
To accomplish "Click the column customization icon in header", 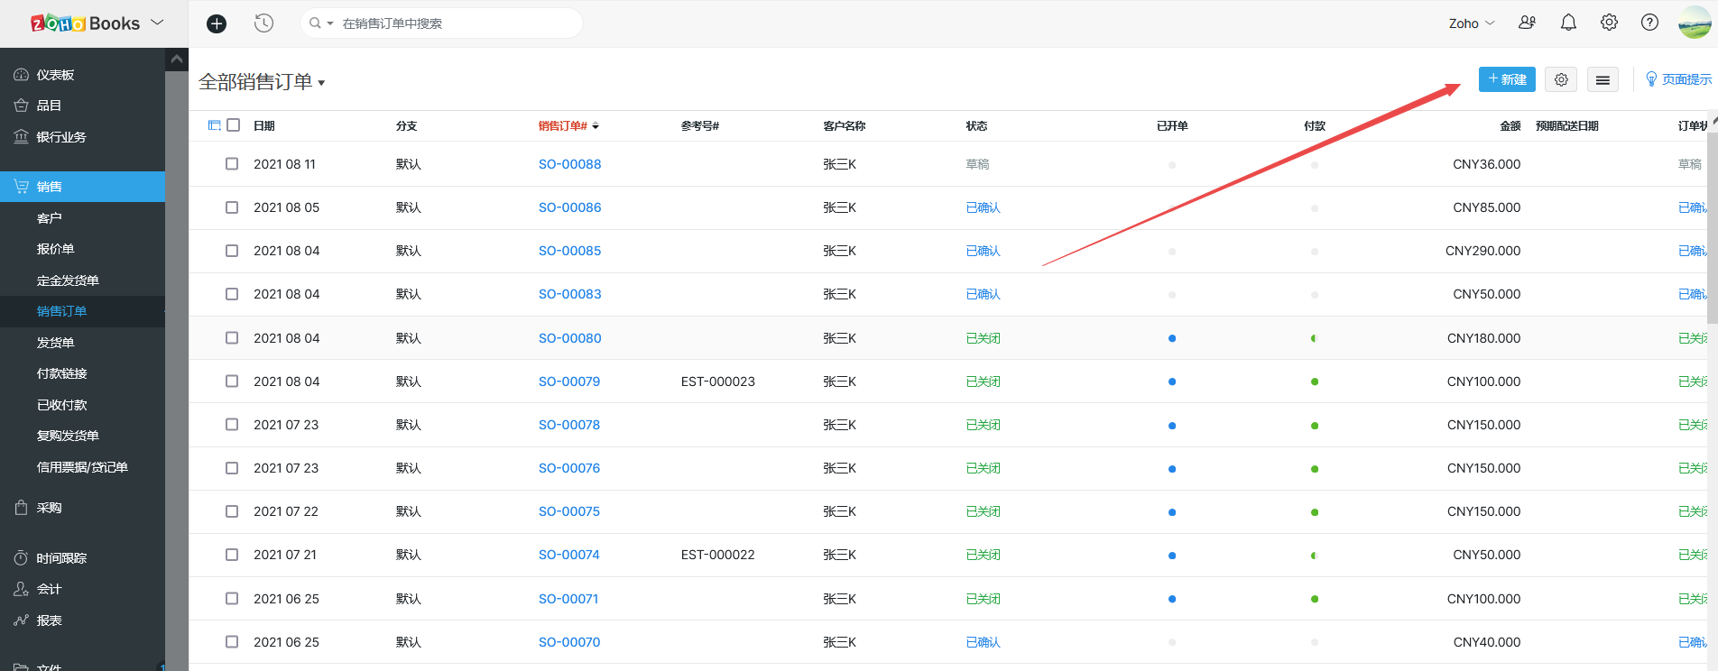I will pyautogui.click(x=215, y=125).
